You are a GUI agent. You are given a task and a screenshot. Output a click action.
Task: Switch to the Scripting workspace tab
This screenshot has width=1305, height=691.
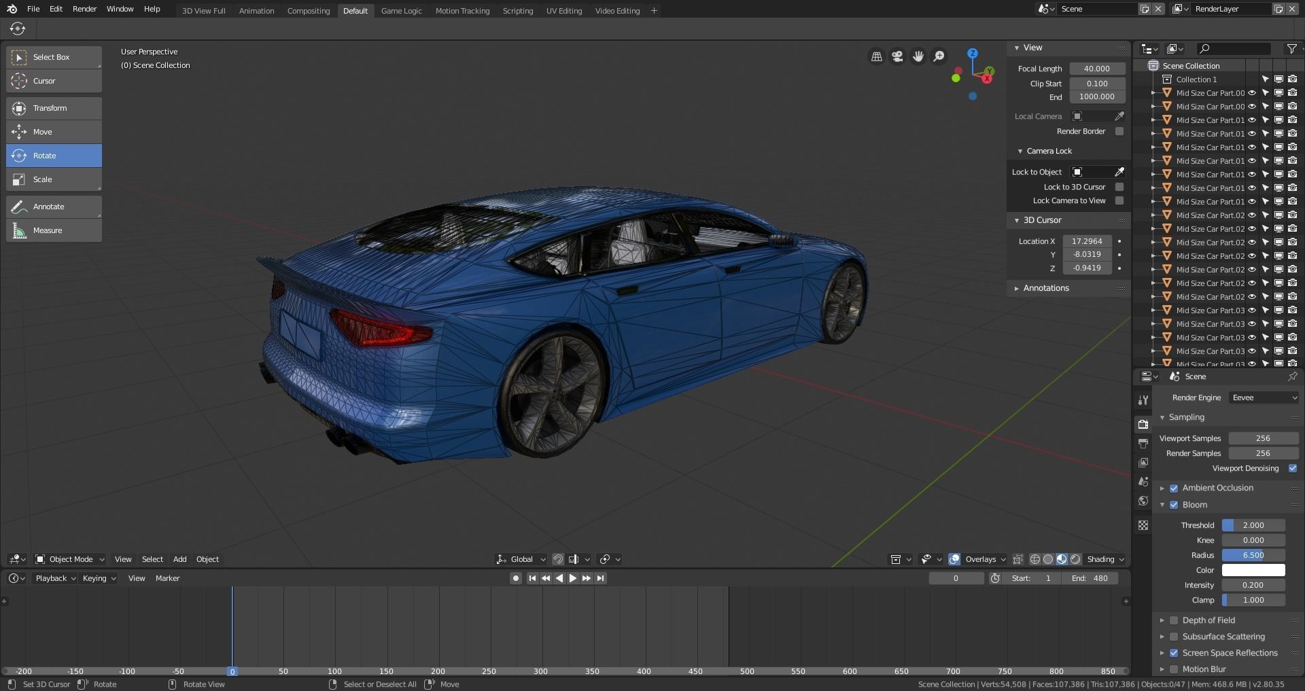tap(518, 11)
